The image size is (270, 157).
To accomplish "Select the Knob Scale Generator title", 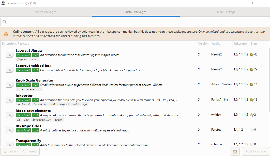I will click(35, 80).
